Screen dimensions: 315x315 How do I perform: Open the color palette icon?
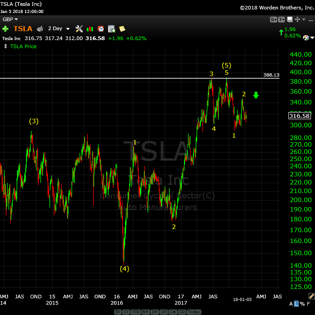[x=306, y=37]
